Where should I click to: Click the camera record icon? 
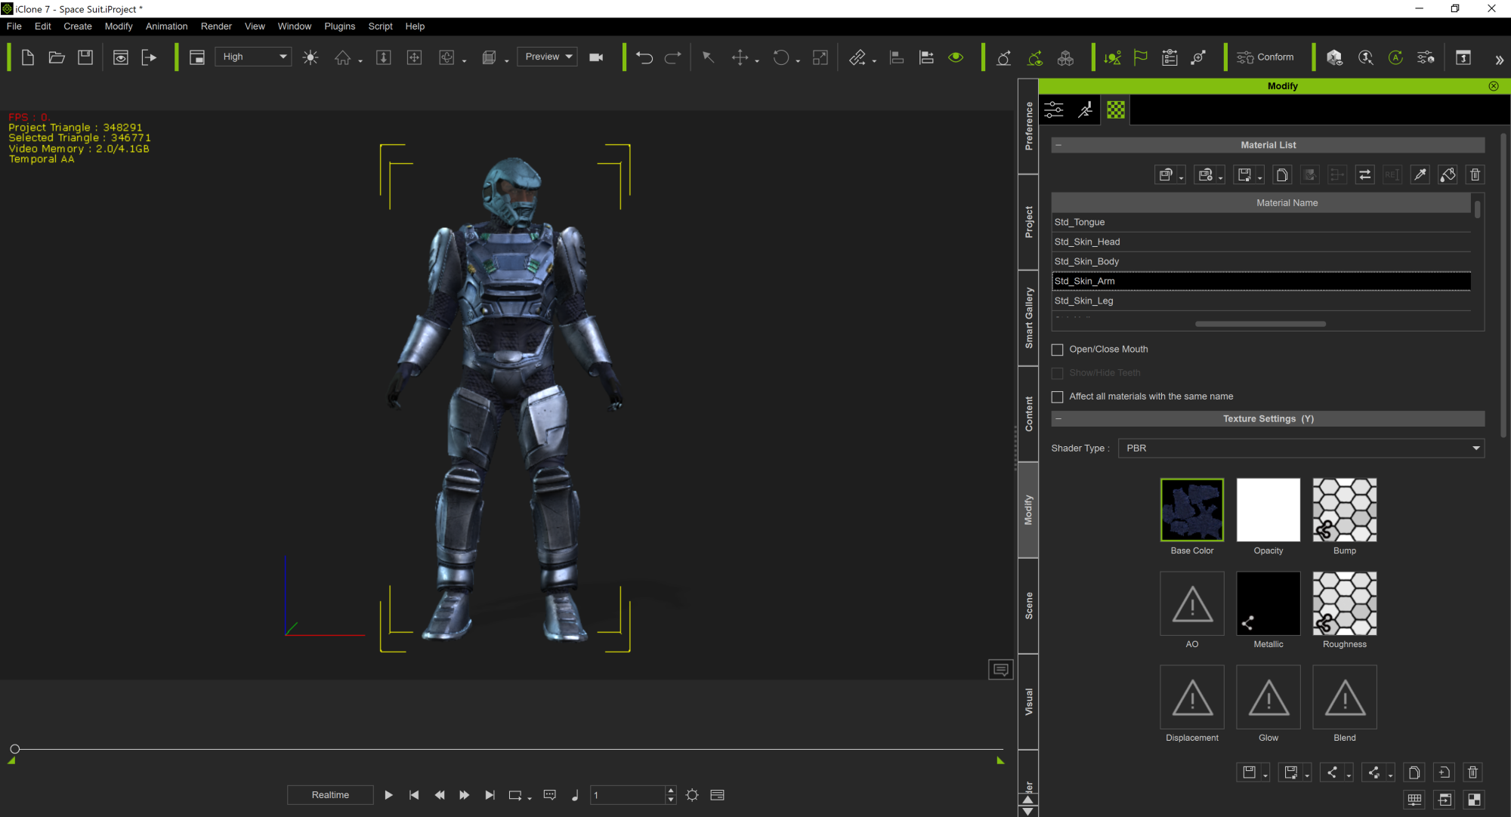[596, 57]
